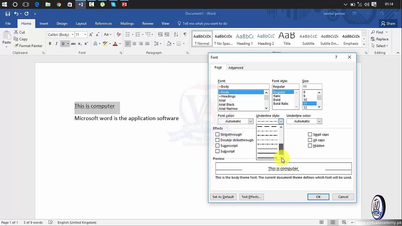Select the Bullets list icon
The image size is (402, 226).
[128, 35]
